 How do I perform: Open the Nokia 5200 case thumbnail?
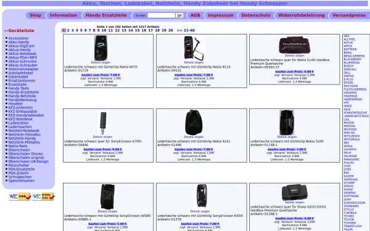pos(287,123)
